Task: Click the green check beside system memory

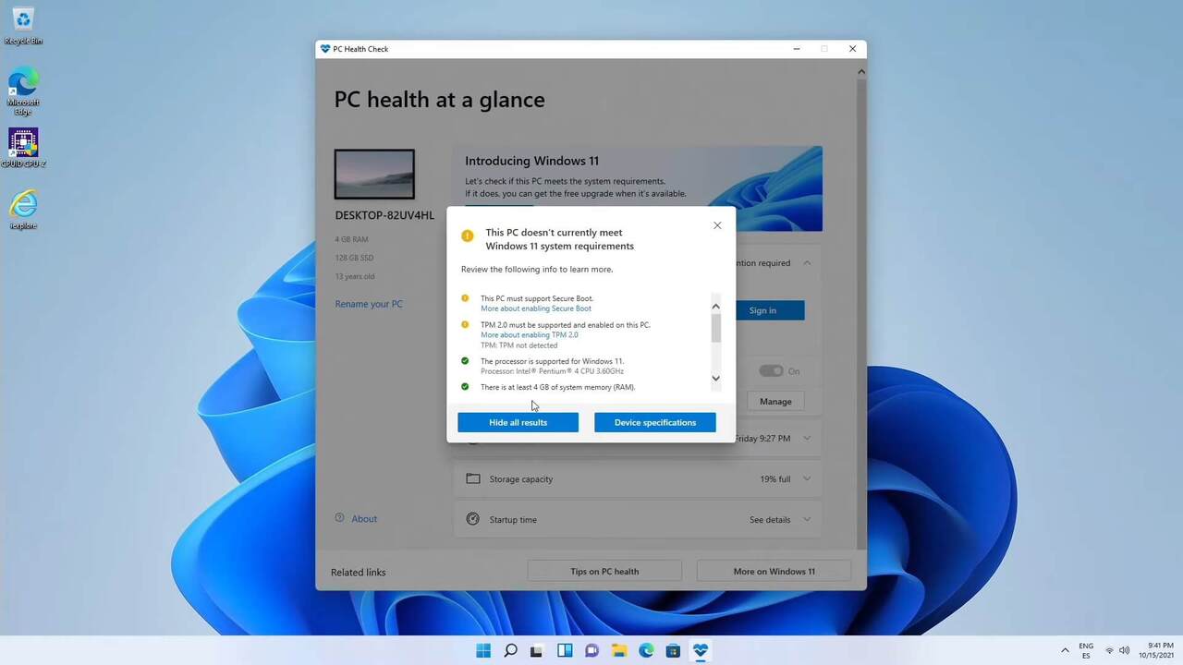Action: 465,387
